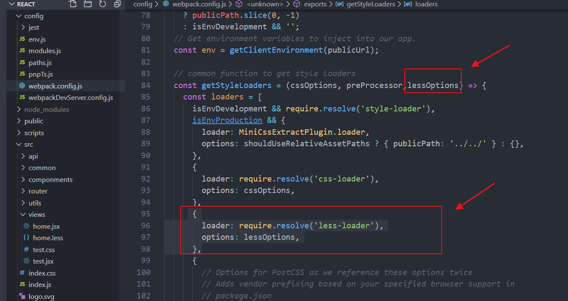Click the config breadcrumb segment
This screenshot has height=301, width=568.
pyautogui.click(x=143, y=4)
